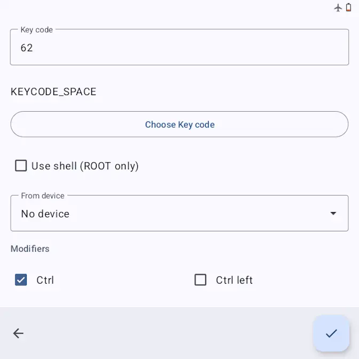The image size is (359, 359).
Task: Click the Modifiers section heading
Action: point(30,249)
